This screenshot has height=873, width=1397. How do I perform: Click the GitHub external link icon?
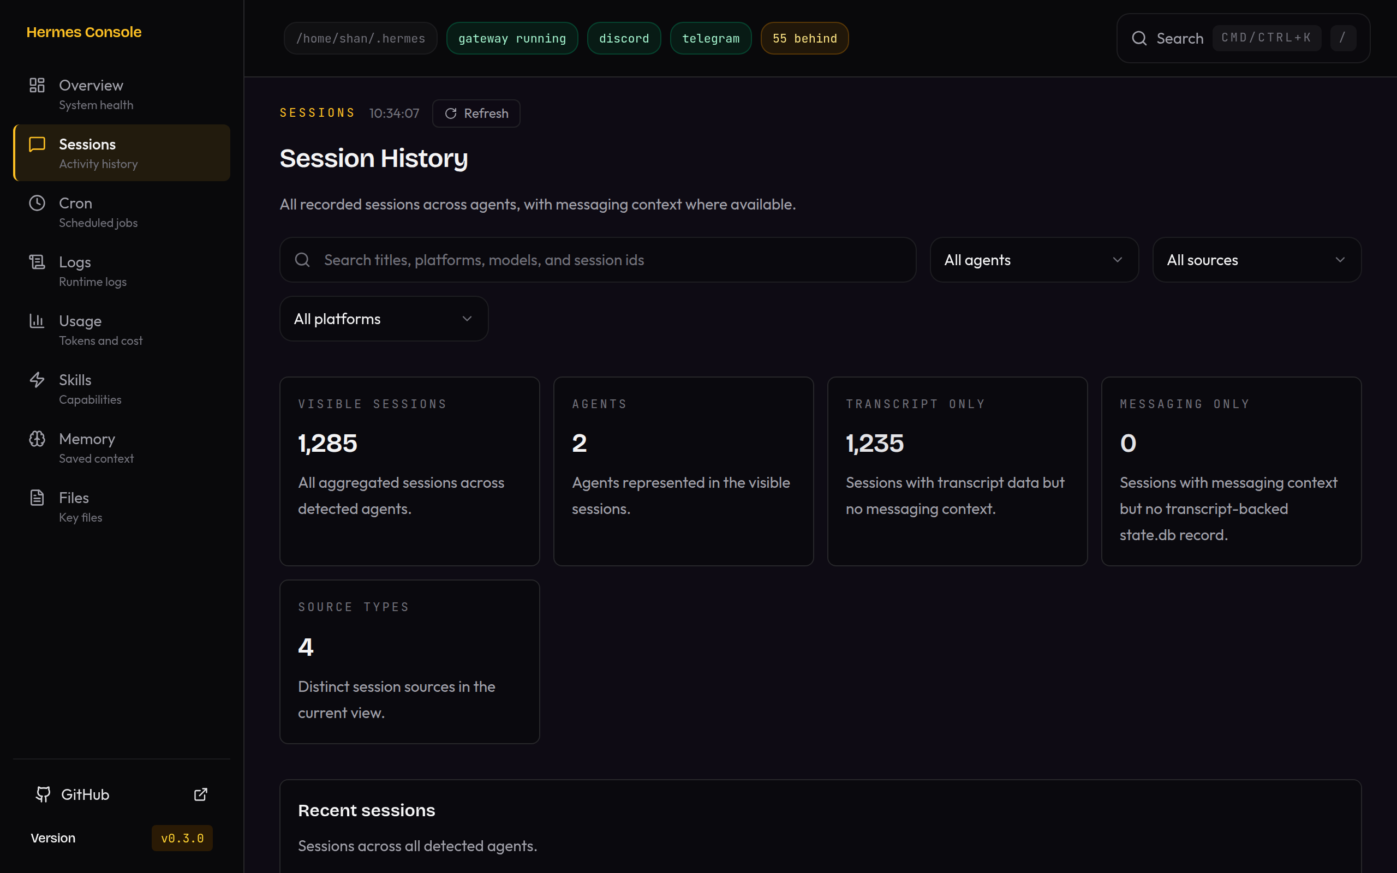pyautogui.click(x=200, y=794)
